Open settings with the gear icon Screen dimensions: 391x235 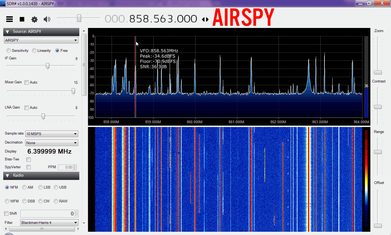pyautogui.click(x=34, y=20)
